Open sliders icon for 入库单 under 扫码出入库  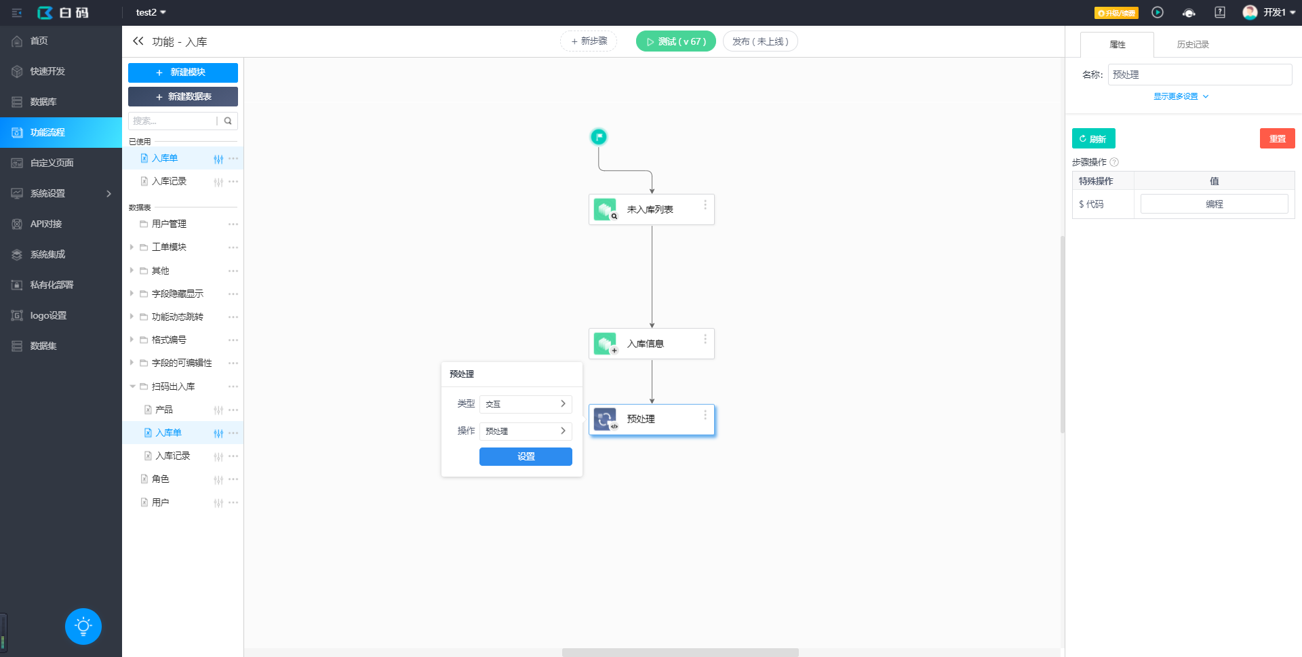tap(218, 433)
